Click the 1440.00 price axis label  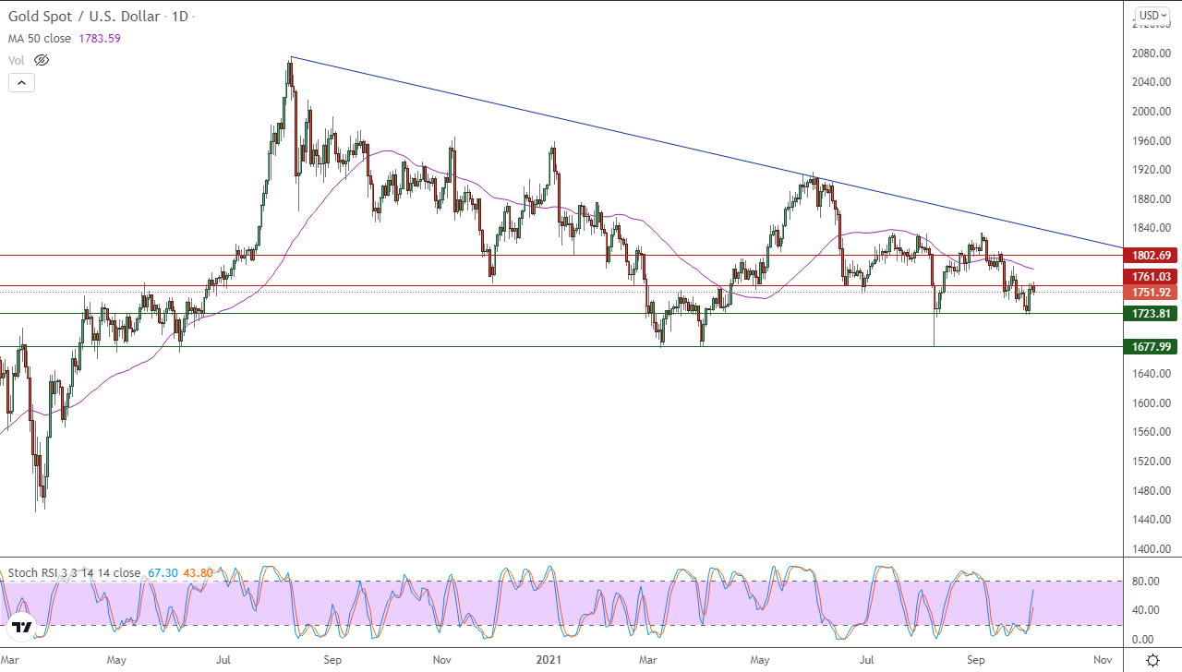click(1152, 520)
